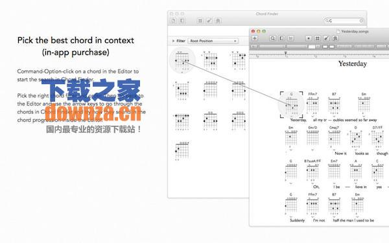Click the ruler position marker triangle
The height and width of the screenshot is (243, 389).
pyautogui.click(x=286, y=53)
